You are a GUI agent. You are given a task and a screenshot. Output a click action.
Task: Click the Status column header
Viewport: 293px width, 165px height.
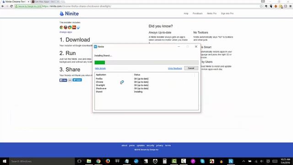click(x=137, y=75)
